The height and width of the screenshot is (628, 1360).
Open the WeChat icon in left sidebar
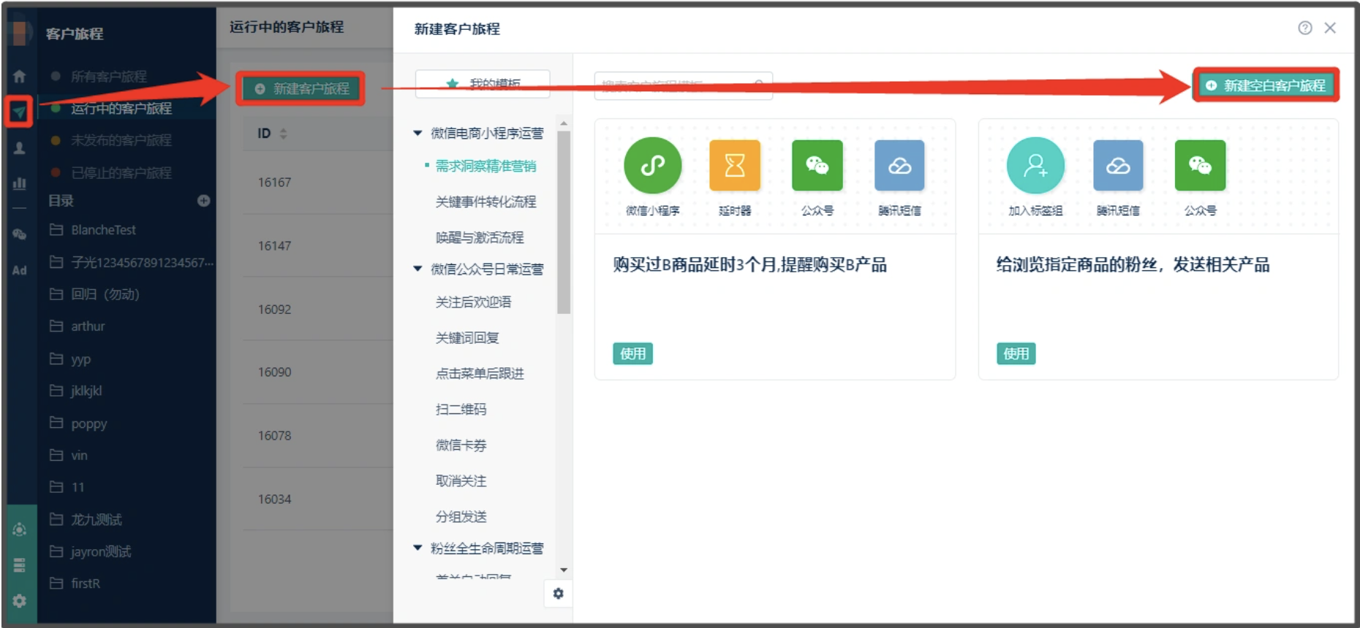click(x=20, y=234)
